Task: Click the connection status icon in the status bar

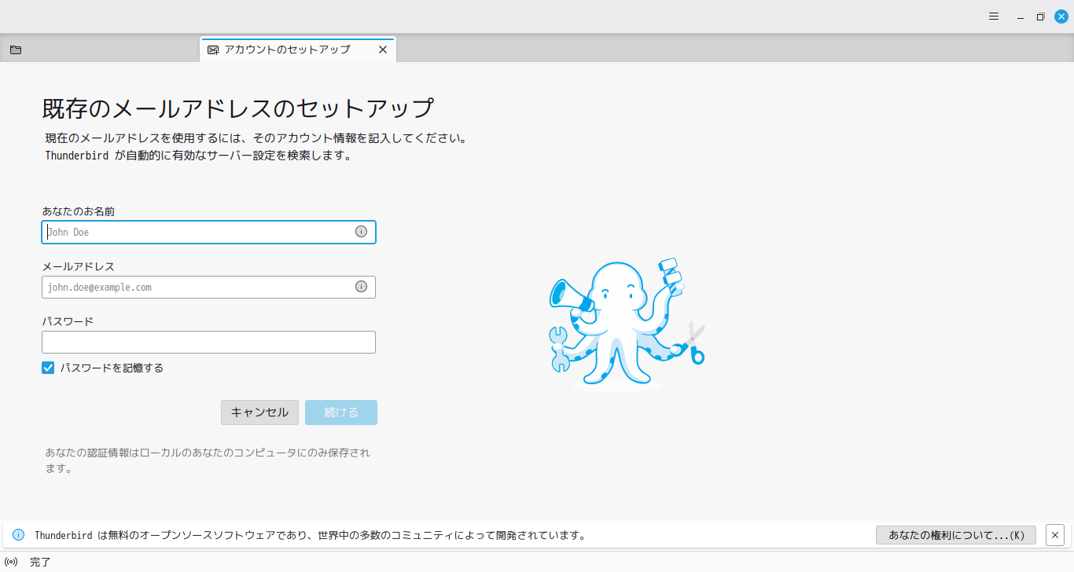Action: [10, 561]
